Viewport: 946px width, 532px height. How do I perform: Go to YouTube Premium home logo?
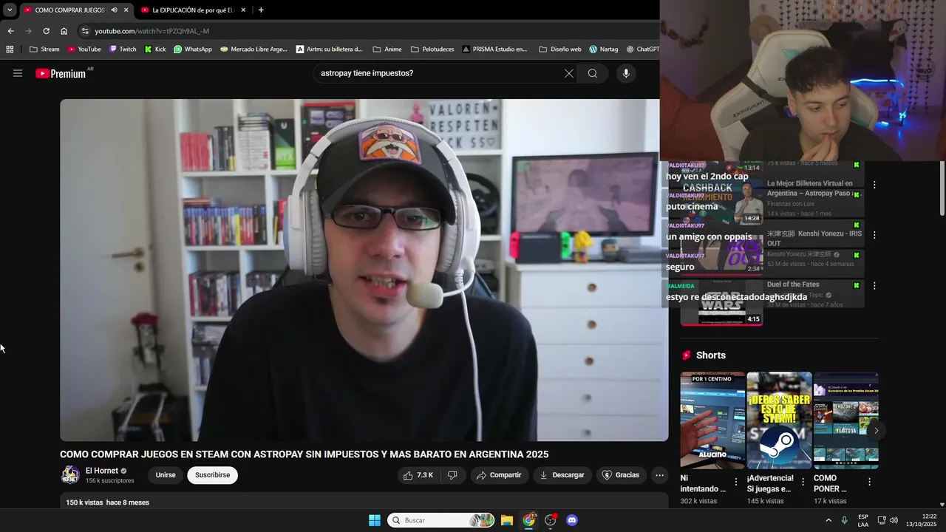[x=61, y=73]
